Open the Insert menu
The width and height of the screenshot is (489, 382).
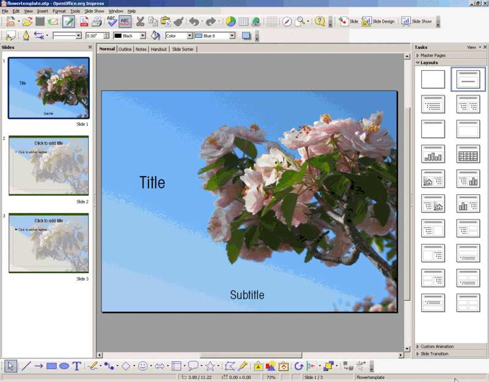pos(42,11)
